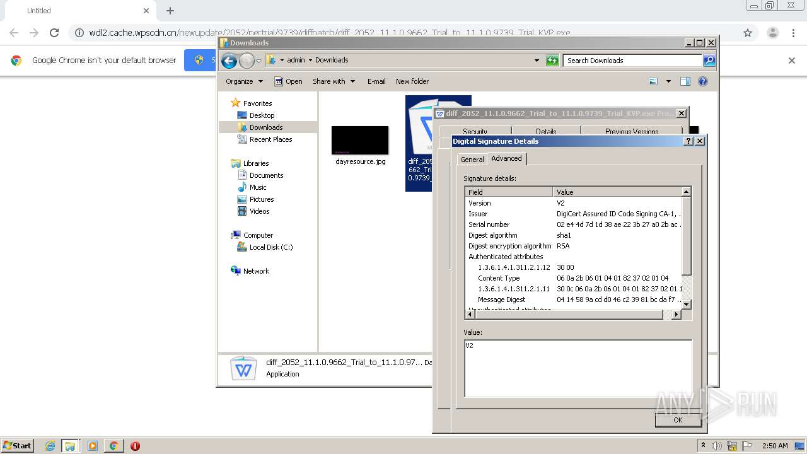The height and width of the screenshot is (454, 807).
Task: Open explorer help icon
Action: (703, 81)
